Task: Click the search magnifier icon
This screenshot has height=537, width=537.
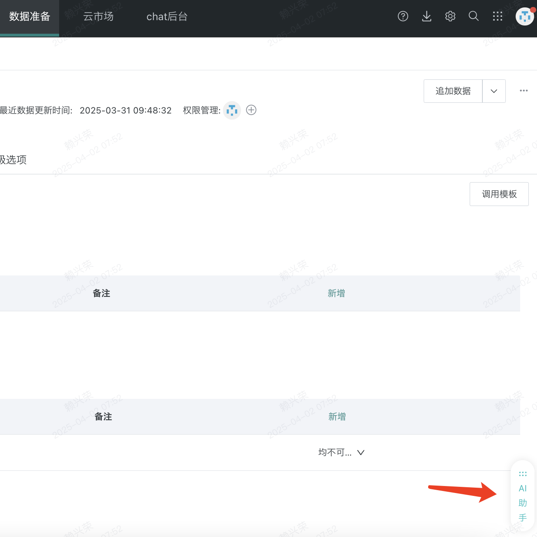Action: pyautogui.click(x=474, y=16)
